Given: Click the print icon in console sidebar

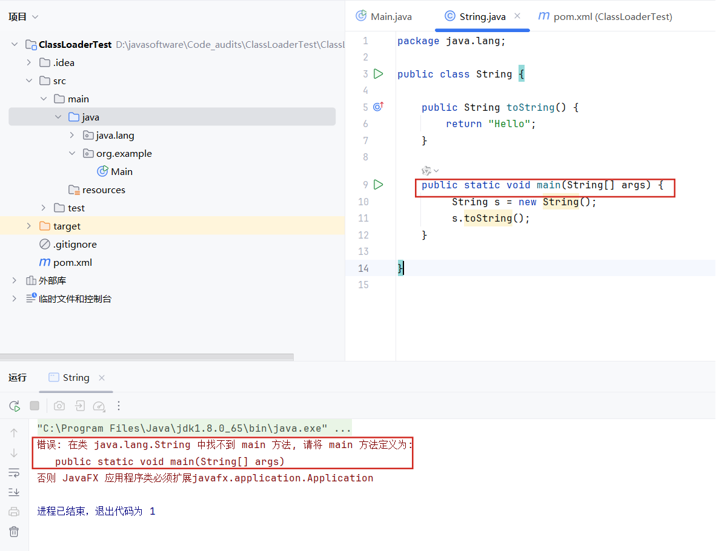Looking at the screenshot, I should point(14,512).
